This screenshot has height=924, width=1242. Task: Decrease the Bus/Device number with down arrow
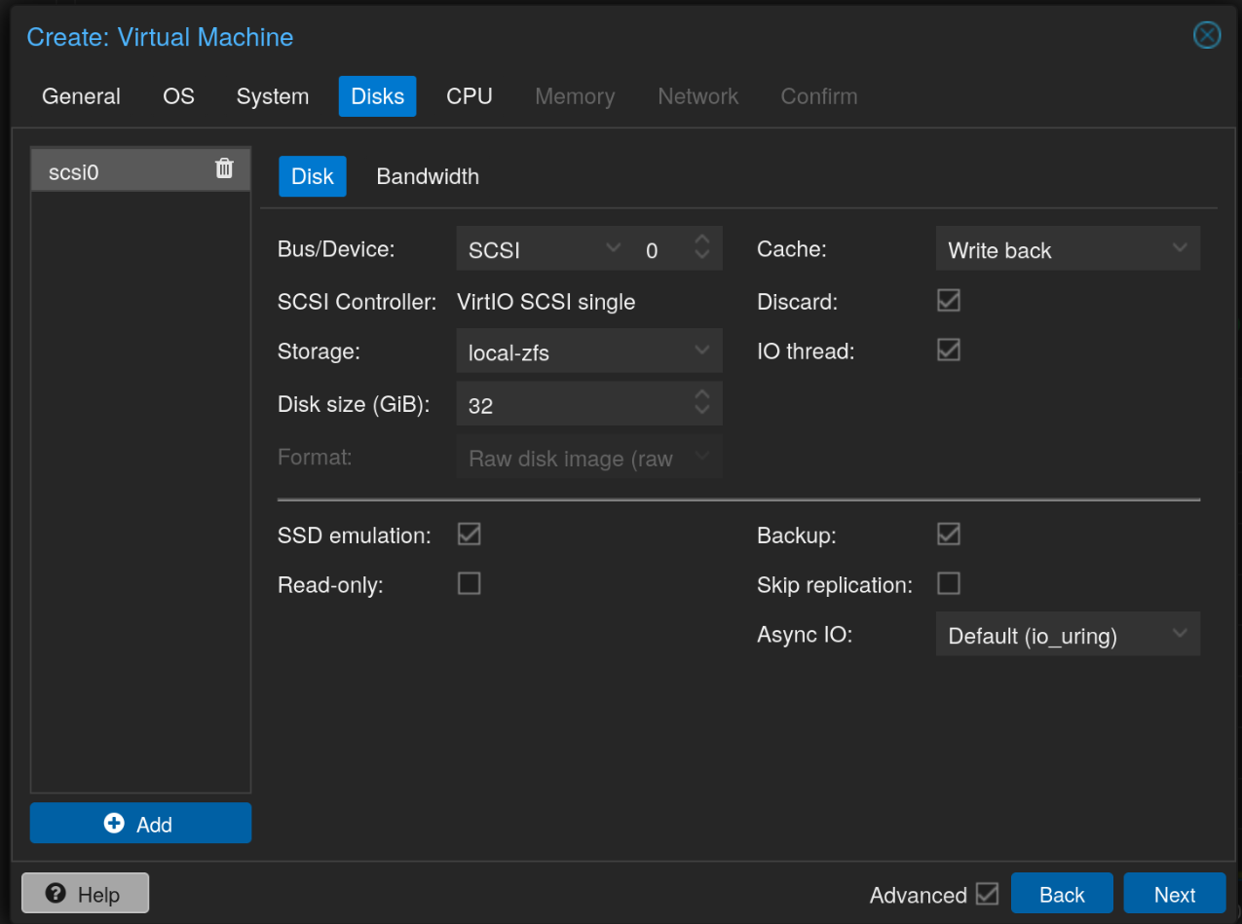pos(701,255)
